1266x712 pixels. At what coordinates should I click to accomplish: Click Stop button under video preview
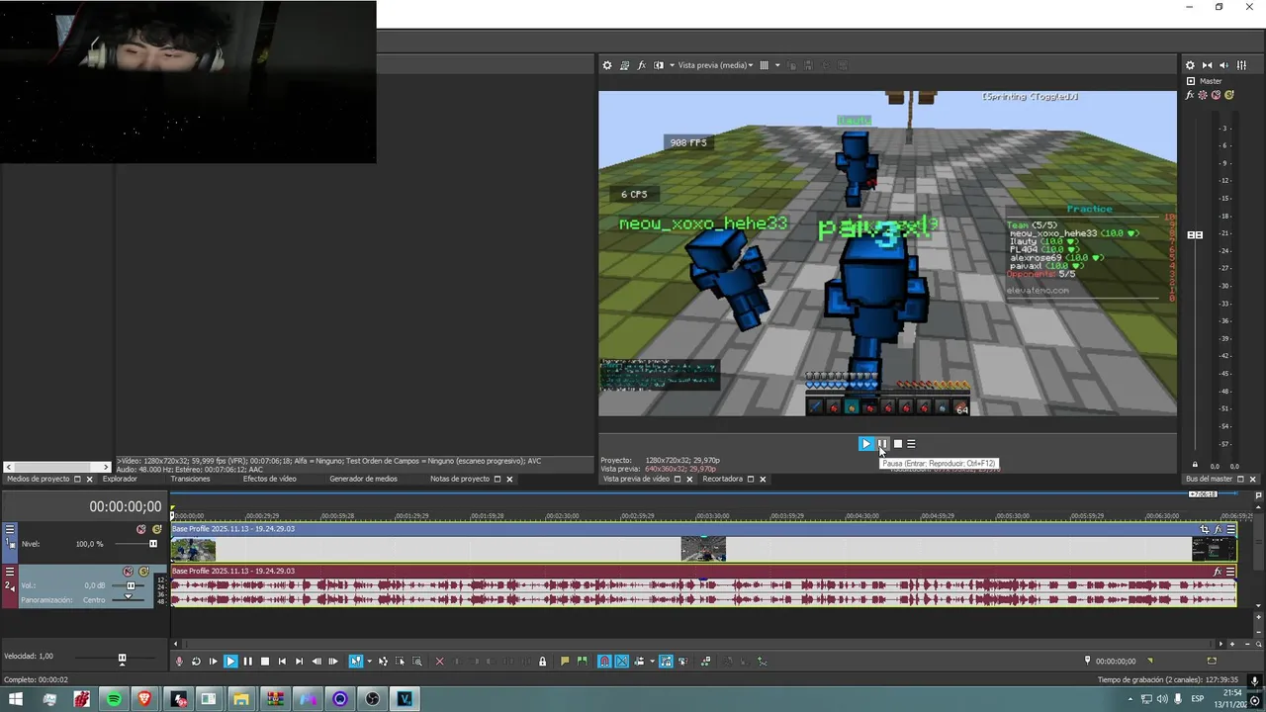[x=898, y=444]
